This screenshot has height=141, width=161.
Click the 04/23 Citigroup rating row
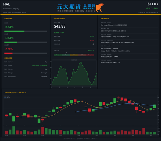coord(25,69)
